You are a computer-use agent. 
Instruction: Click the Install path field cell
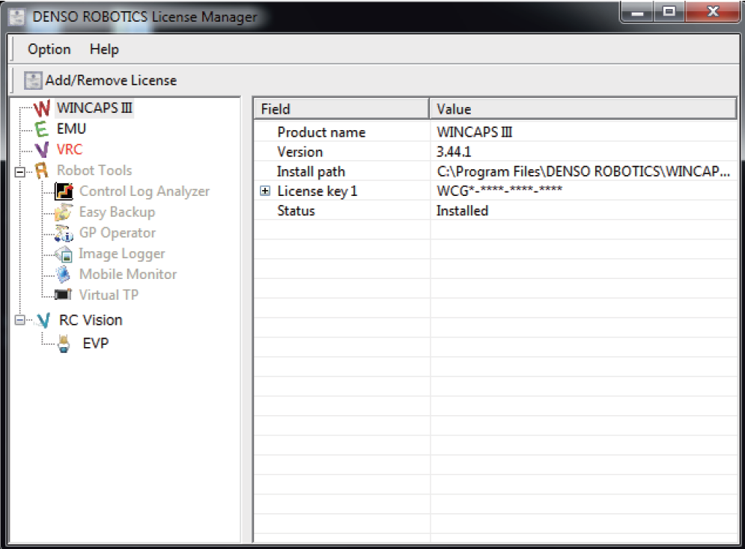point(341,171)
